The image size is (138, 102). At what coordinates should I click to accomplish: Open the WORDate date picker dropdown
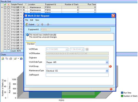pos(67,49)
